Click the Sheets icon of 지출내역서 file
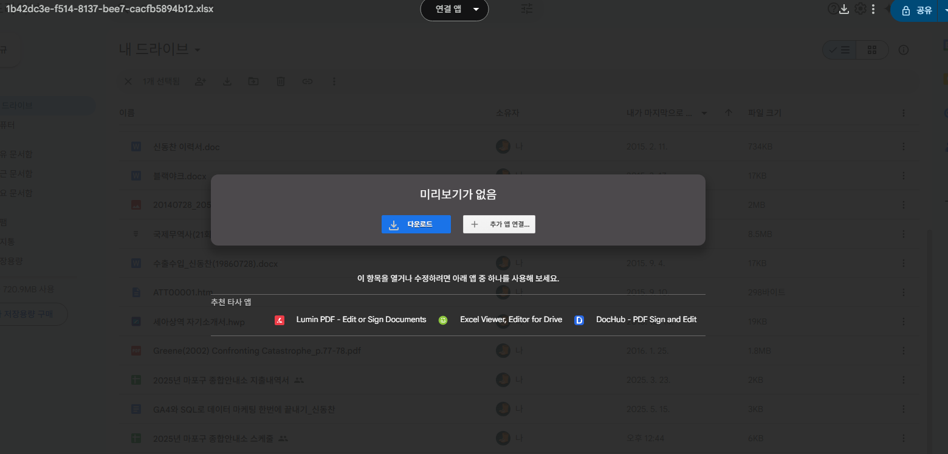The width and height of the screenshot is (948, 454). [x=136, y=380]
